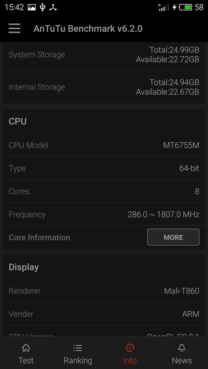Tap the Internal Storage row

click(x=104, y=87)
